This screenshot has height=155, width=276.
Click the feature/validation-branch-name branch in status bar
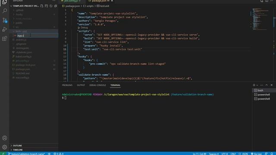[27, 154]
